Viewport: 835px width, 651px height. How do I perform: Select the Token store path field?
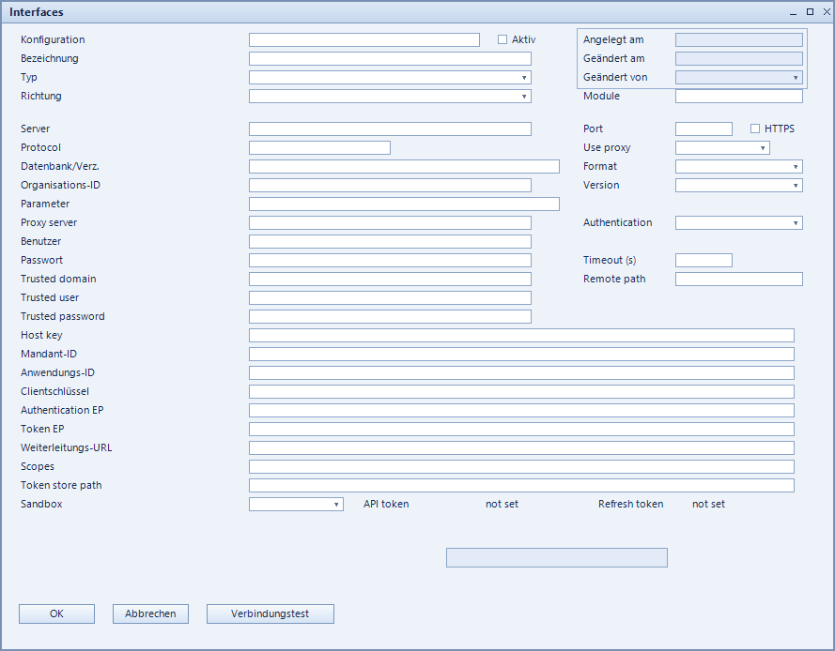coord(521,485)
